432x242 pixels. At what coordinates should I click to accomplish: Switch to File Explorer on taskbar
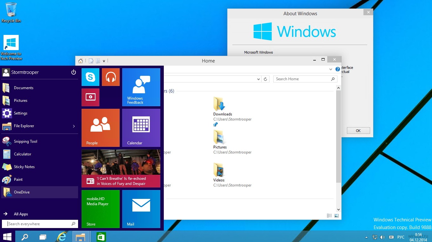pyautogui.click(x=80, y=237)
